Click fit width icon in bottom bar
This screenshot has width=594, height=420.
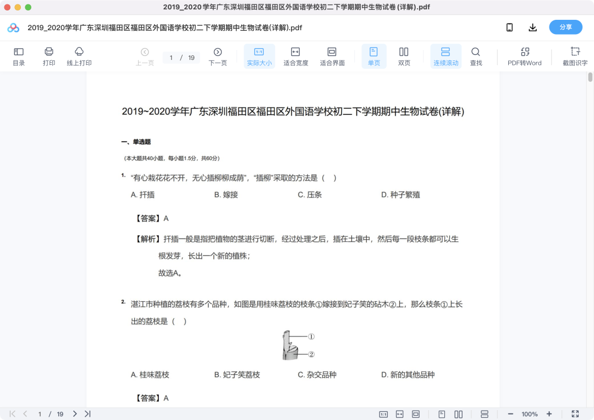click(400, 415)
